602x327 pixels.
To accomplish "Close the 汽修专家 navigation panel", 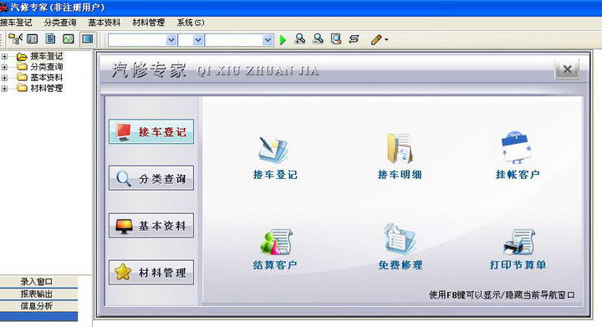I will [x=567, y=69].
